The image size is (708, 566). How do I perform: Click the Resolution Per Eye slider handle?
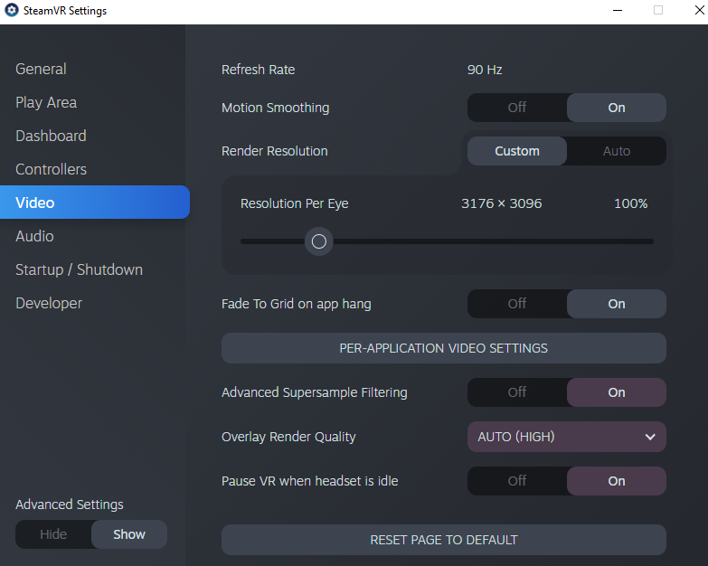[319, 241]
